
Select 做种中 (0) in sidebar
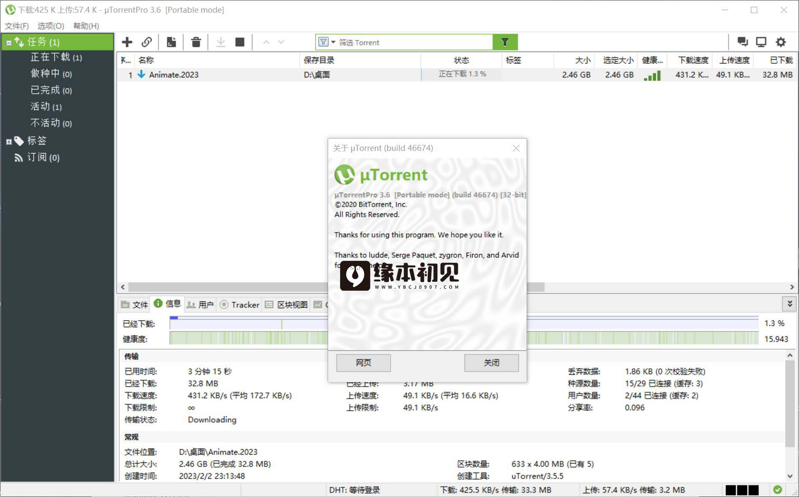[x=51, y=74]
